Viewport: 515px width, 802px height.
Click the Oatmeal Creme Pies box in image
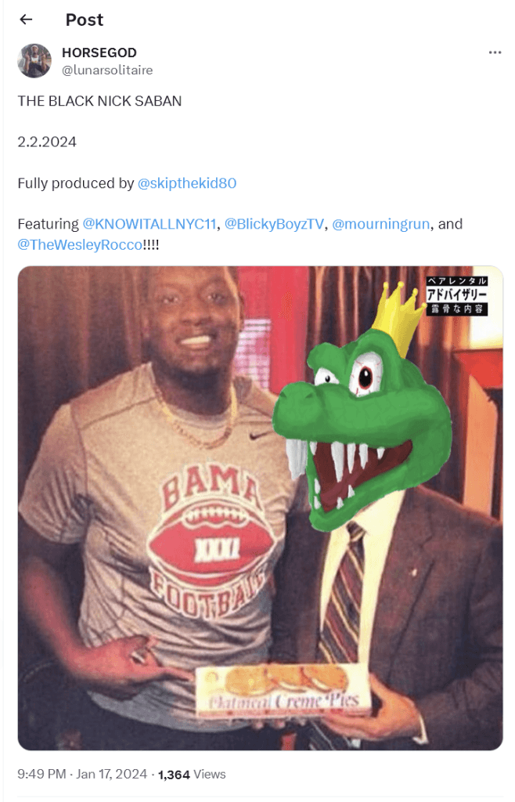[x=283, y=692]
